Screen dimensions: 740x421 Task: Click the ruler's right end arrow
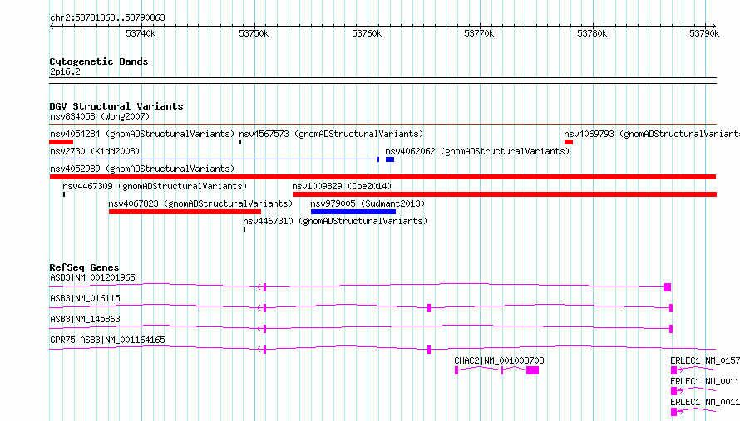pos(713,26)
